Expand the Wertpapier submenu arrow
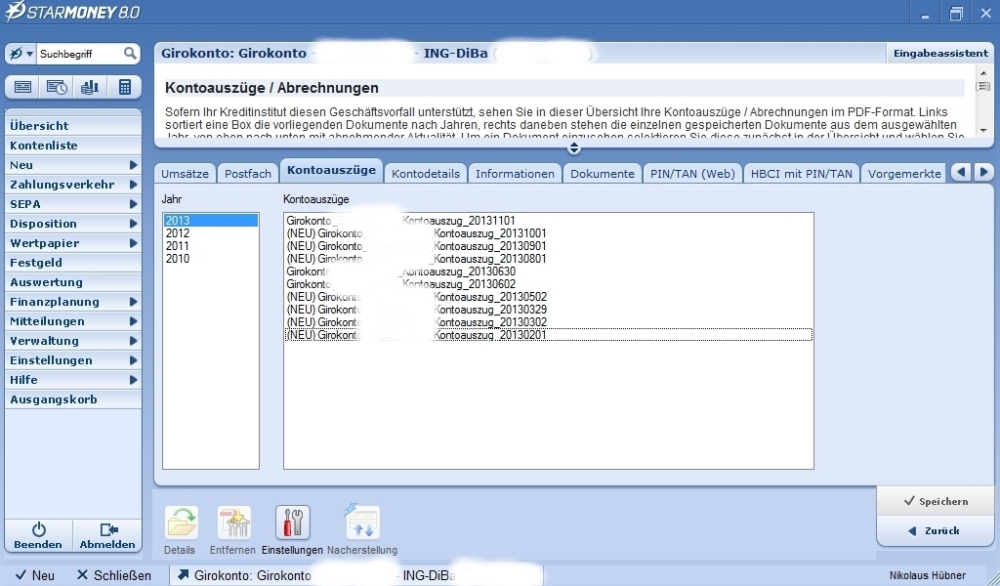The height and width of the screenshot is (586, 1000). (133, 243)
